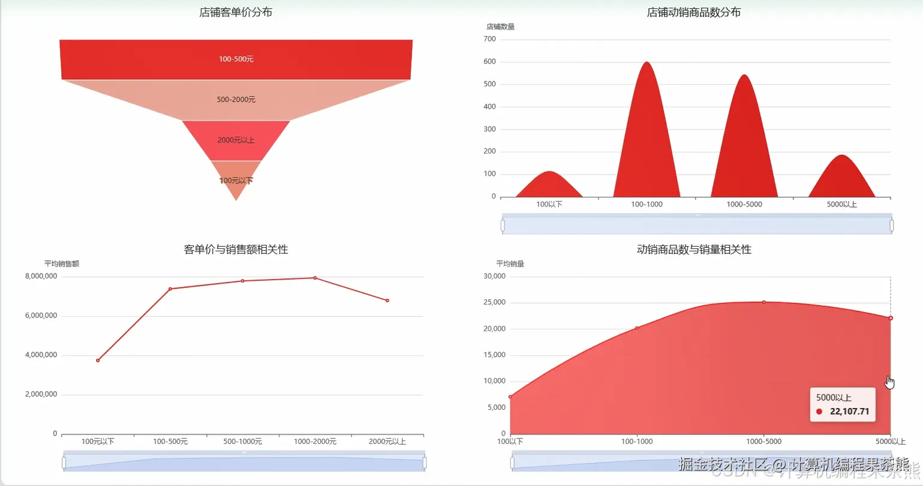Click left zoom handle under 客单价与销售额相关性 chart
The height and width of the screenshot is (486, 923).
pos(64,463)
